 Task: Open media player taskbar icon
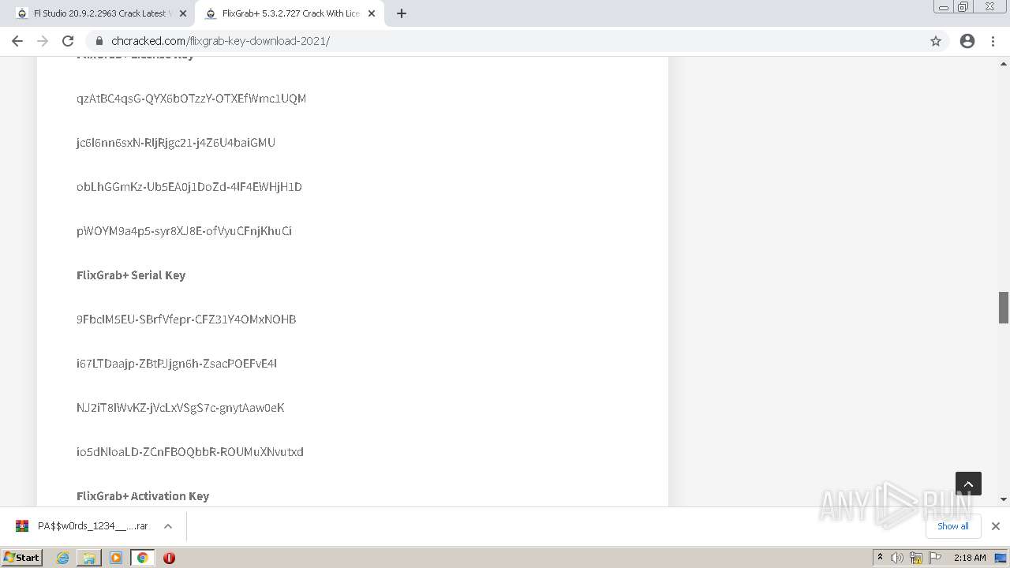pyautogui.click(x=116, y=558)
